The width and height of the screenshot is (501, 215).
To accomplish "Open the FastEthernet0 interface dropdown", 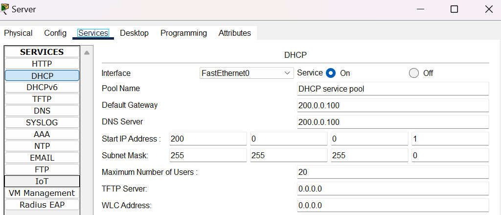I will click(246, 73).
